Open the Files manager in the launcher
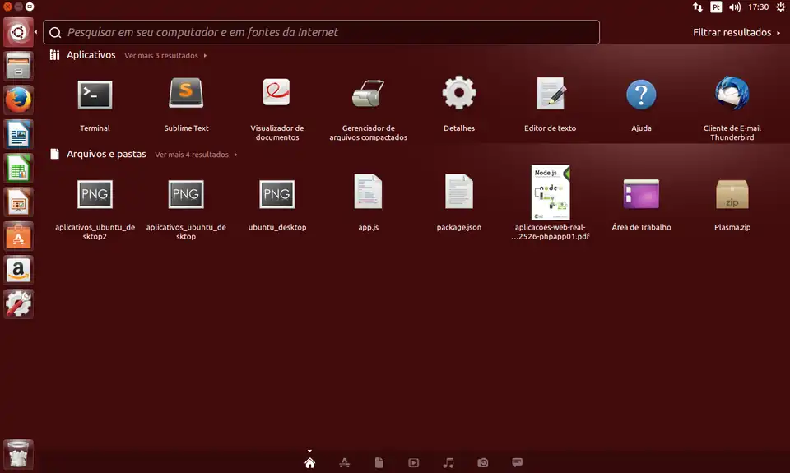 point(18,66)
